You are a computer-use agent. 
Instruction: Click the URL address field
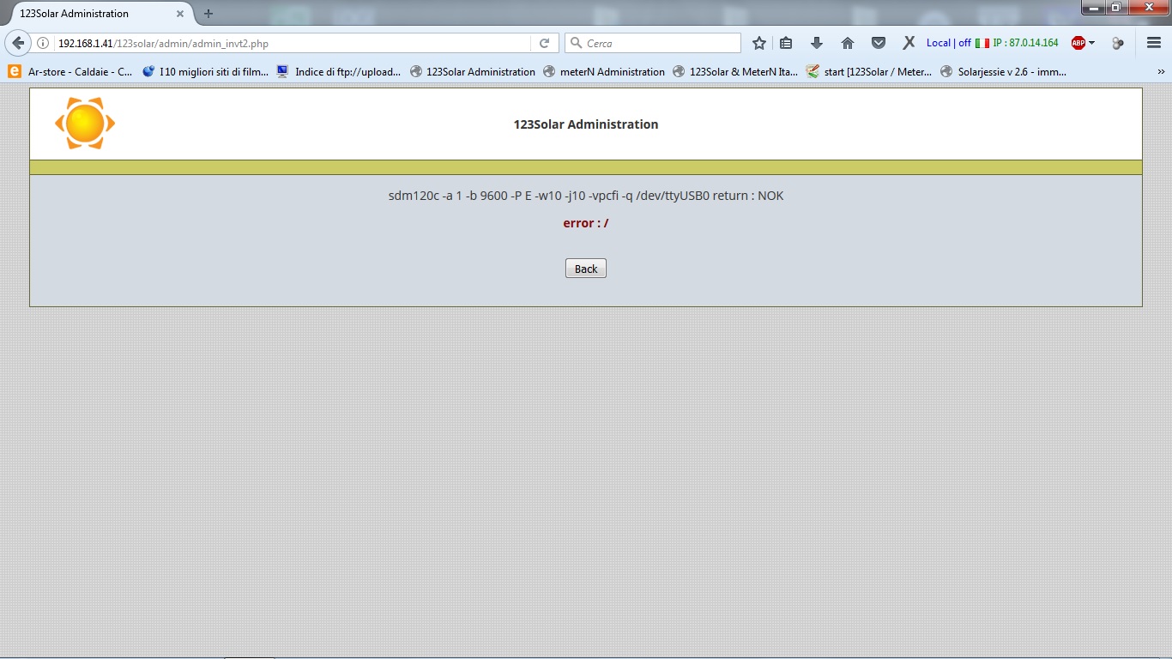pyautogui.click(x=292, y=43)
